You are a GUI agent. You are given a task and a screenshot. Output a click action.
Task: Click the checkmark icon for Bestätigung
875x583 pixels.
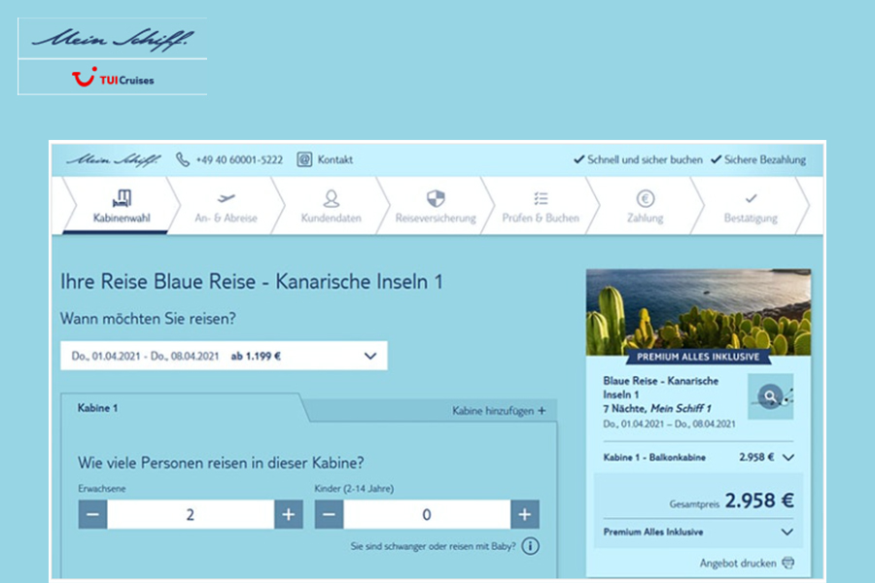pyautogui.click(x=752, y=198)
